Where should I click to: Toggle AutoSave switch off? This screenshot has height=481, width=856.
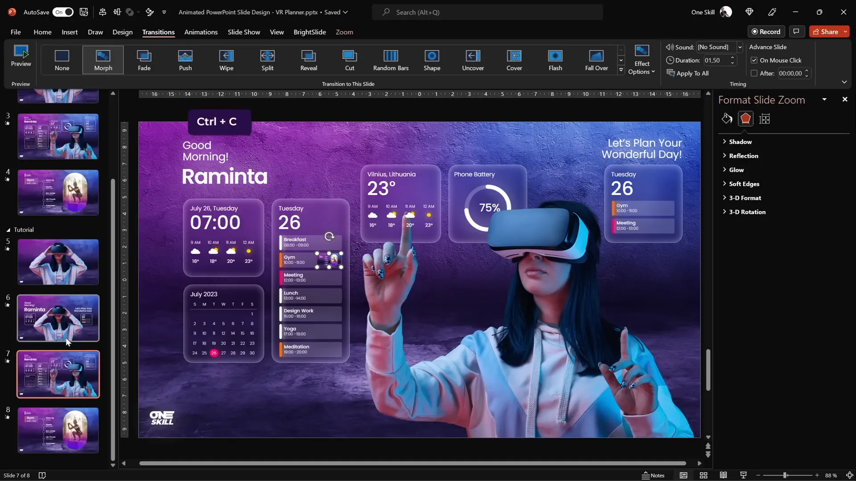pos(63,12)
